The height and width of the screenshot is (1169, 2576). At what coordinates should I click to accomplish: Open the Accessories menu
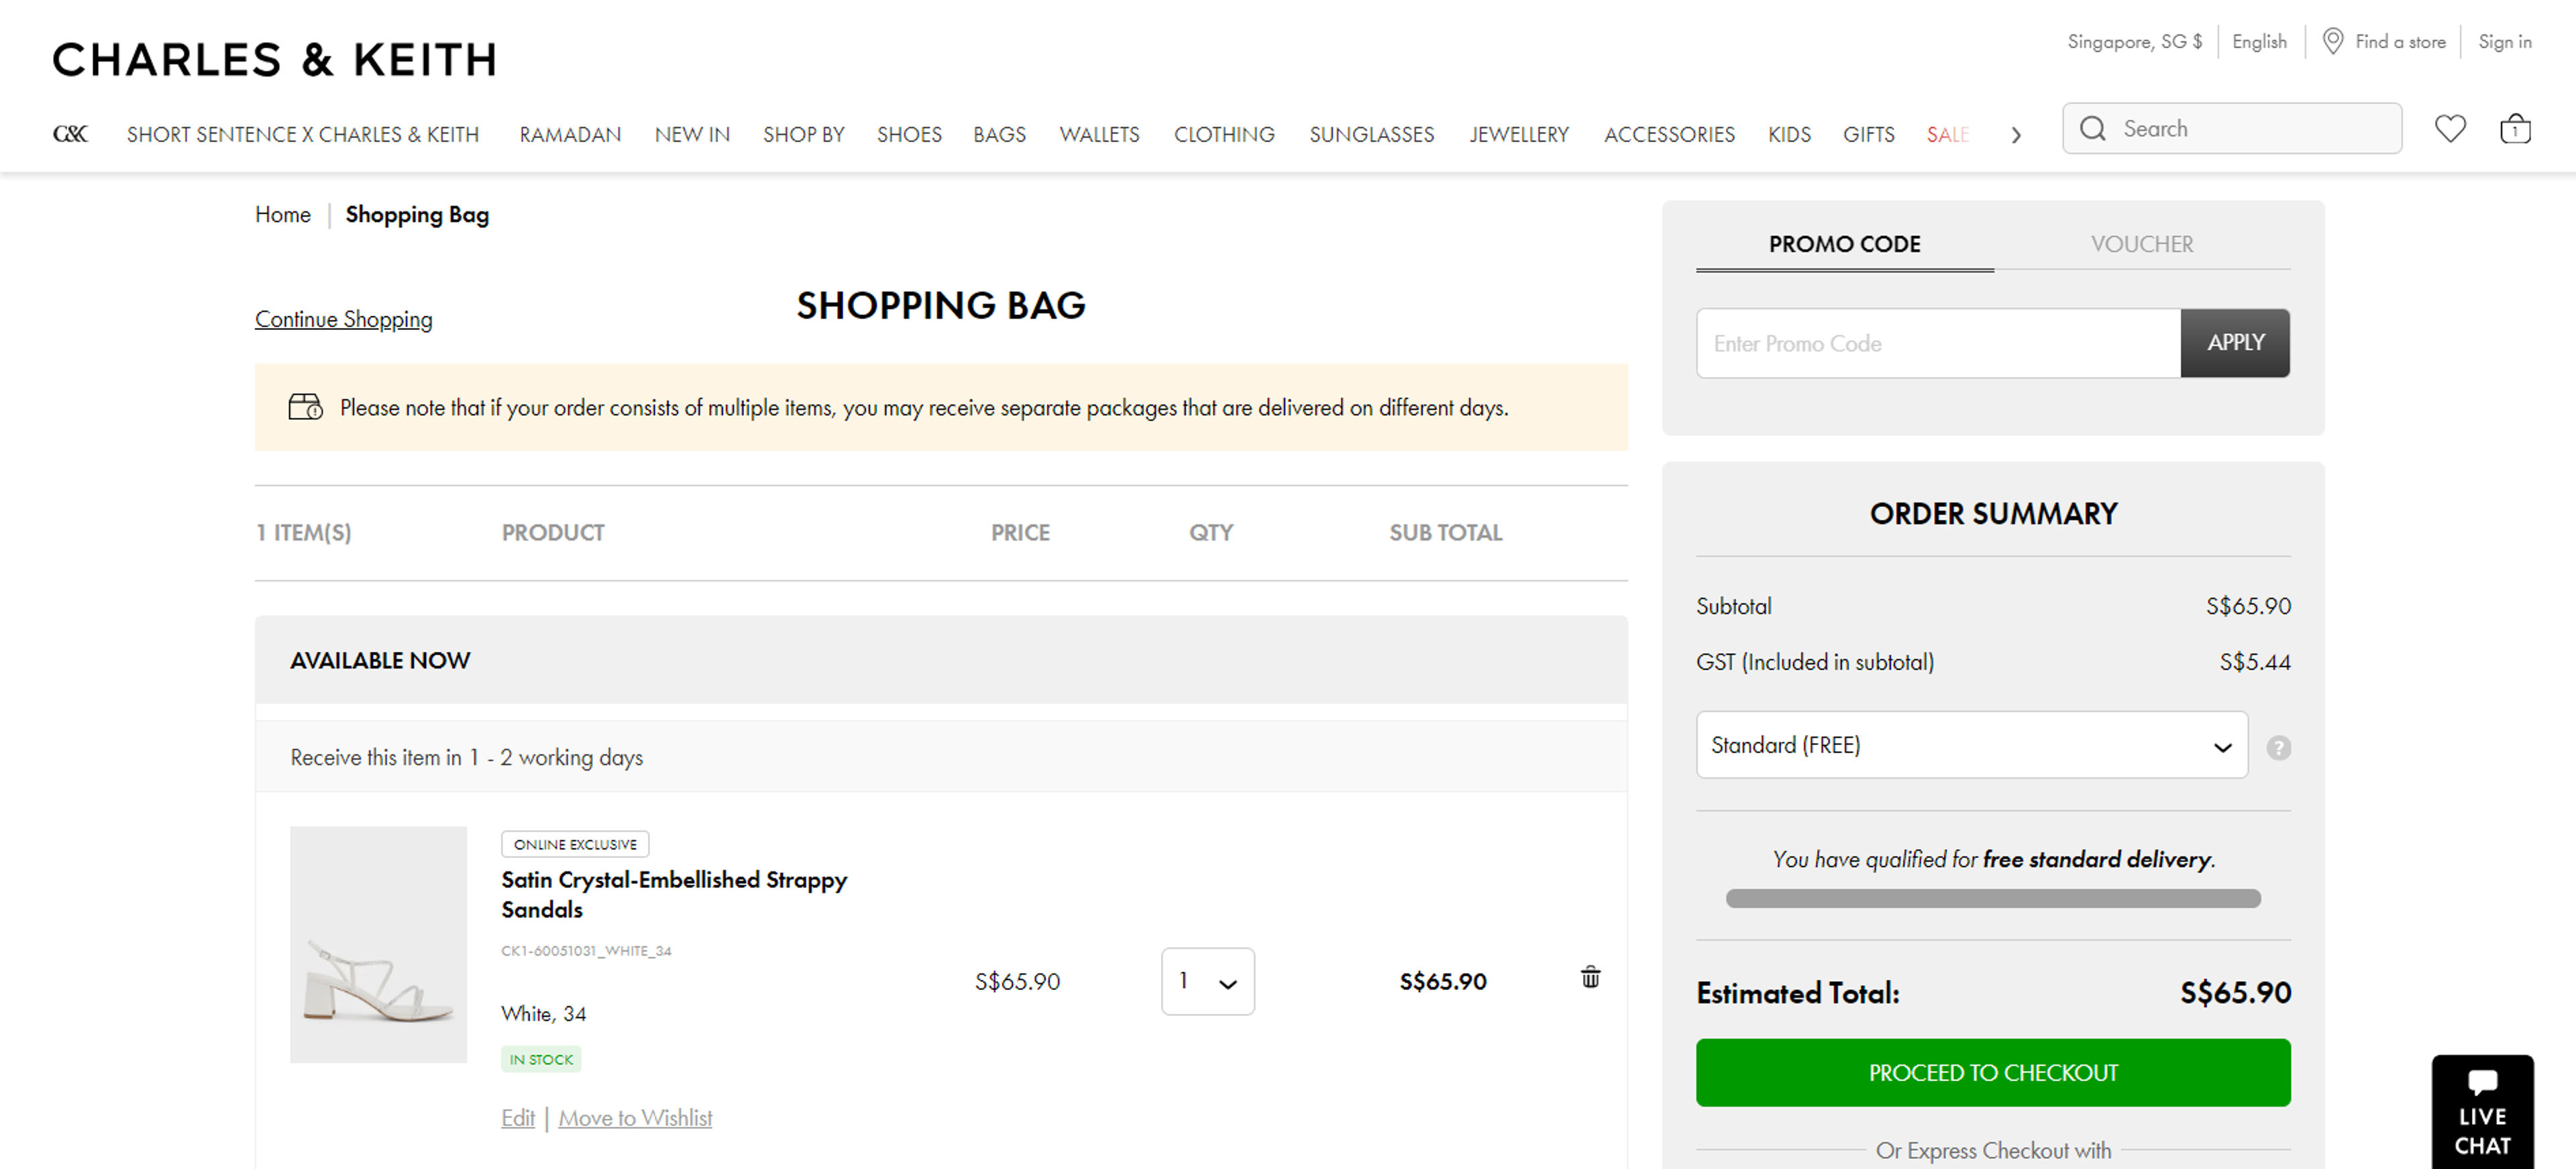1669,134
